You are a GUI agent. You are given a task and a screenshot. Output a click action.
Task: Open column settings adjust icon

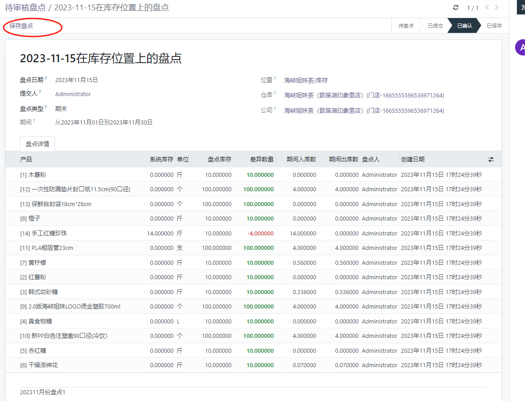click(491, 160)
